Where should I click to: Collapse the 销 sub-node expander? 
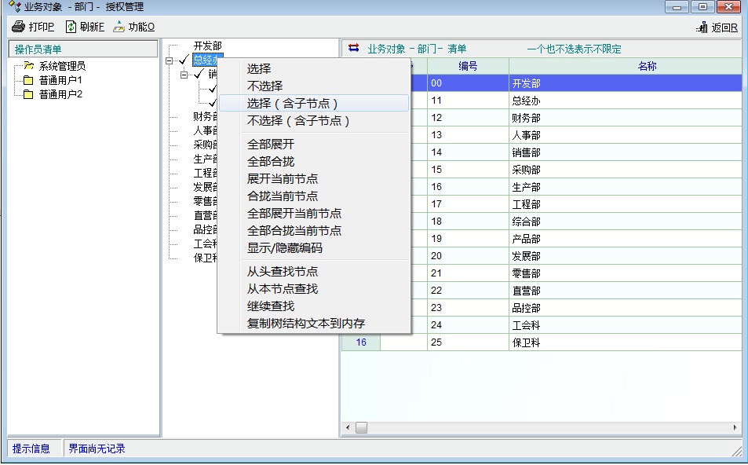click(184, 75)
